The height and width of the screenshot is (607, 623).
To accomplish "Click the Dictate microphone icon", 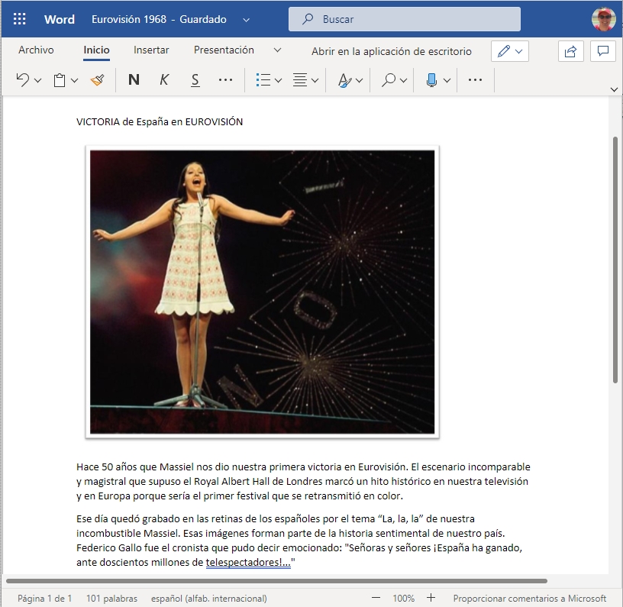I will coord(431,80).
